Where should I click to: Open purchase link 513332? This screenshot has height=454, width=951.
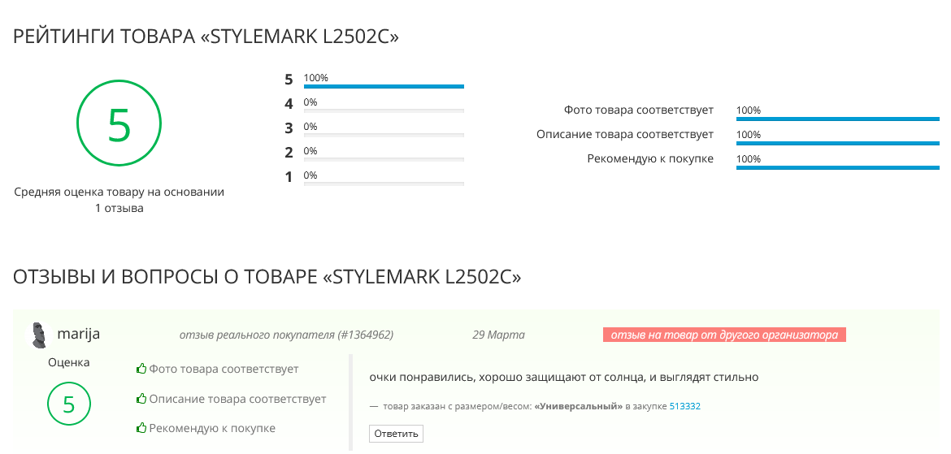pos(684,407)
